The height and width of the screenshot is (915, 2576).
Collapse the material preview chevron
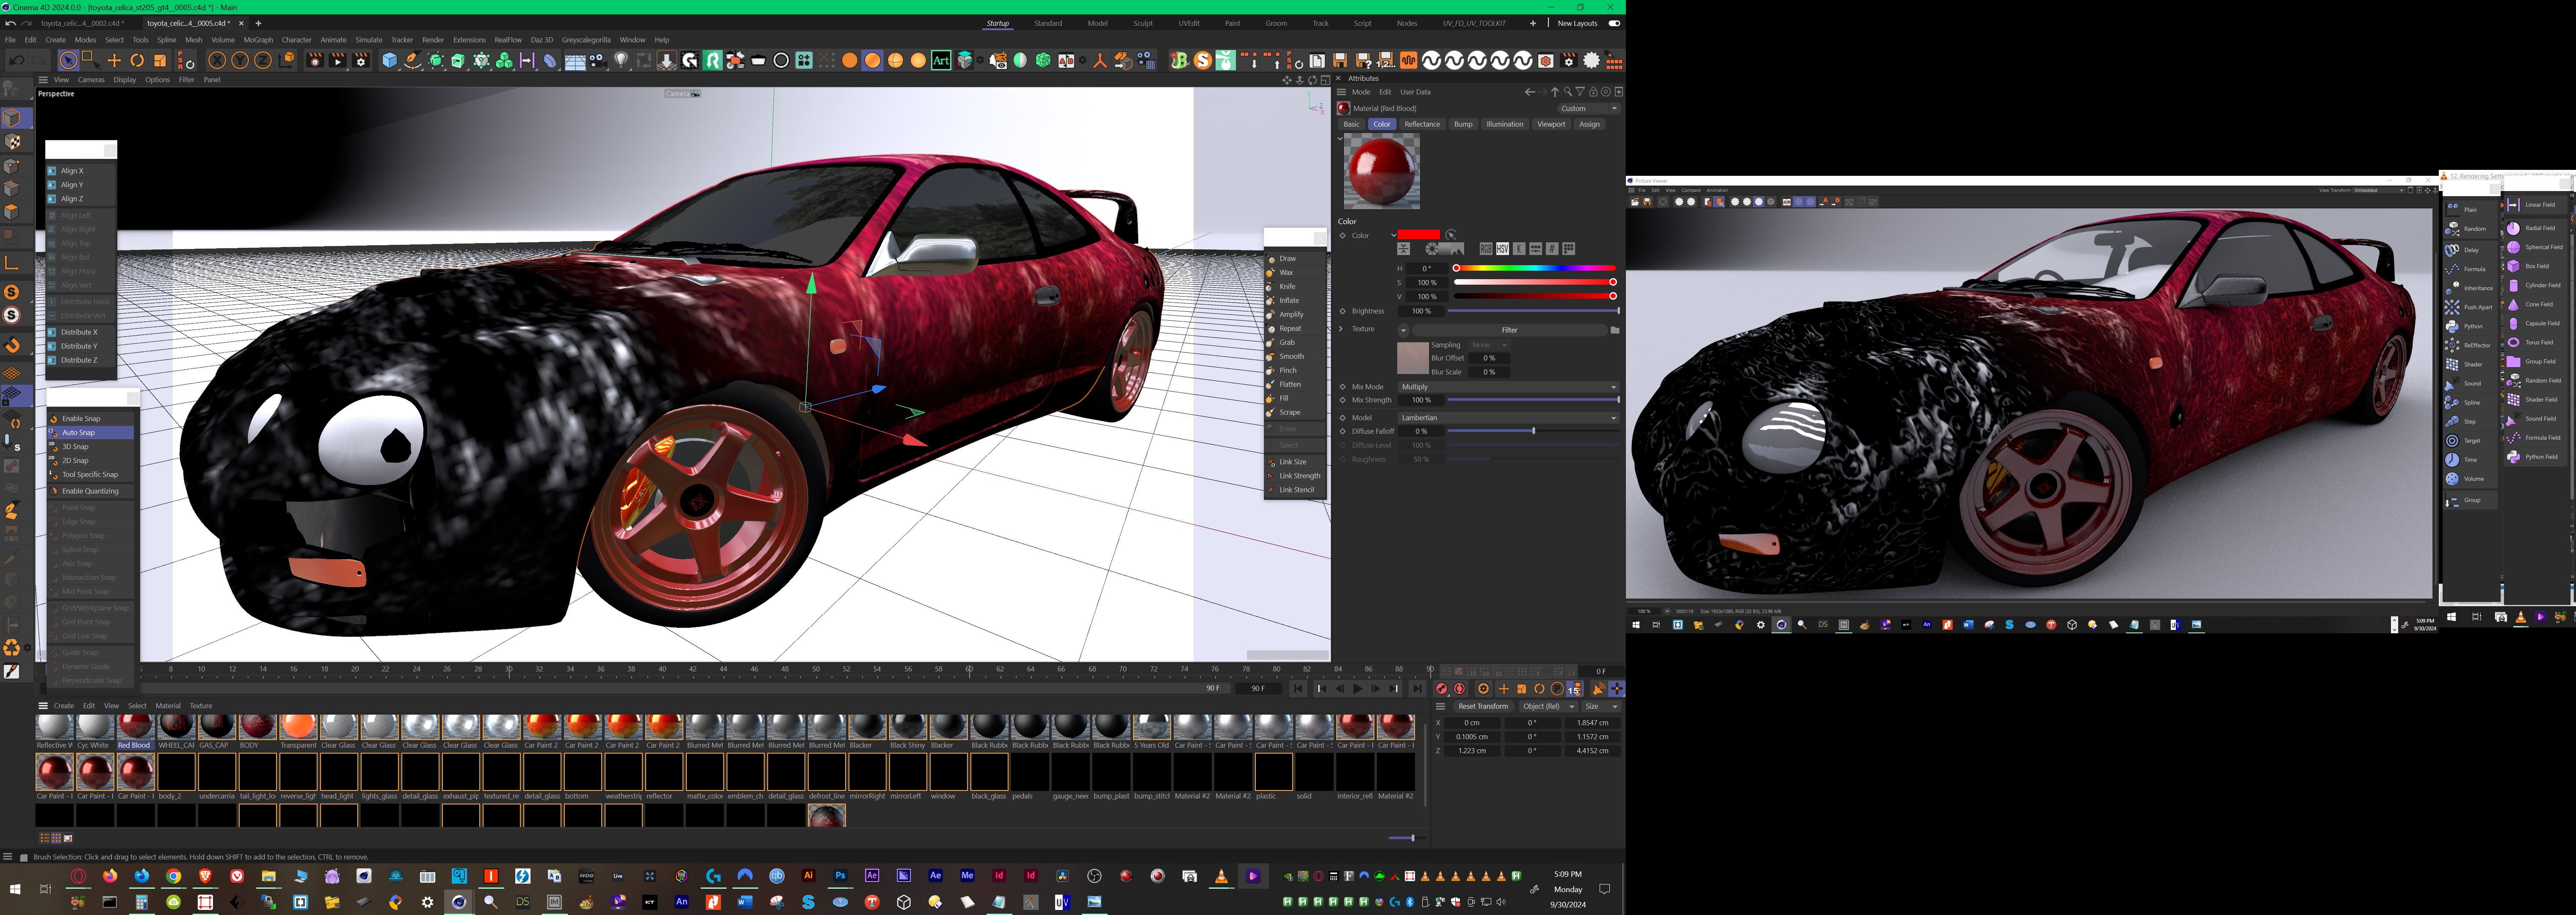tap(1340, 138)
